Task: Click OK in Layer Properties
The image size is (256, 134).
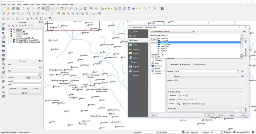Action: point(209,115)
